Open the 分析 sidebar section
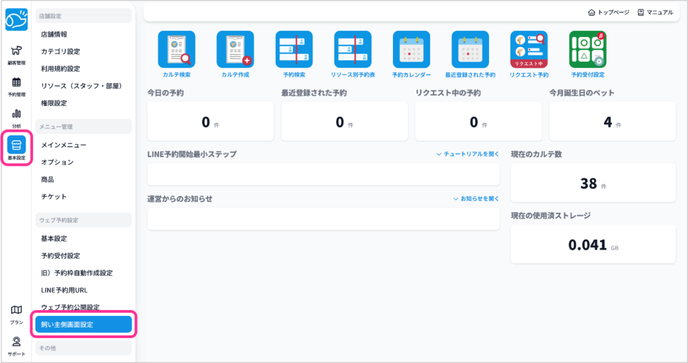 point(16,117)
